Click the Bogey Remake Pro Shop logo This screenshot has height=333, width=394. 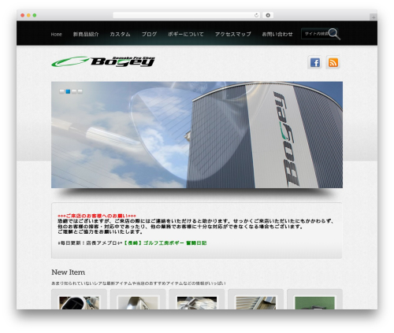click(x=103, y=61)
